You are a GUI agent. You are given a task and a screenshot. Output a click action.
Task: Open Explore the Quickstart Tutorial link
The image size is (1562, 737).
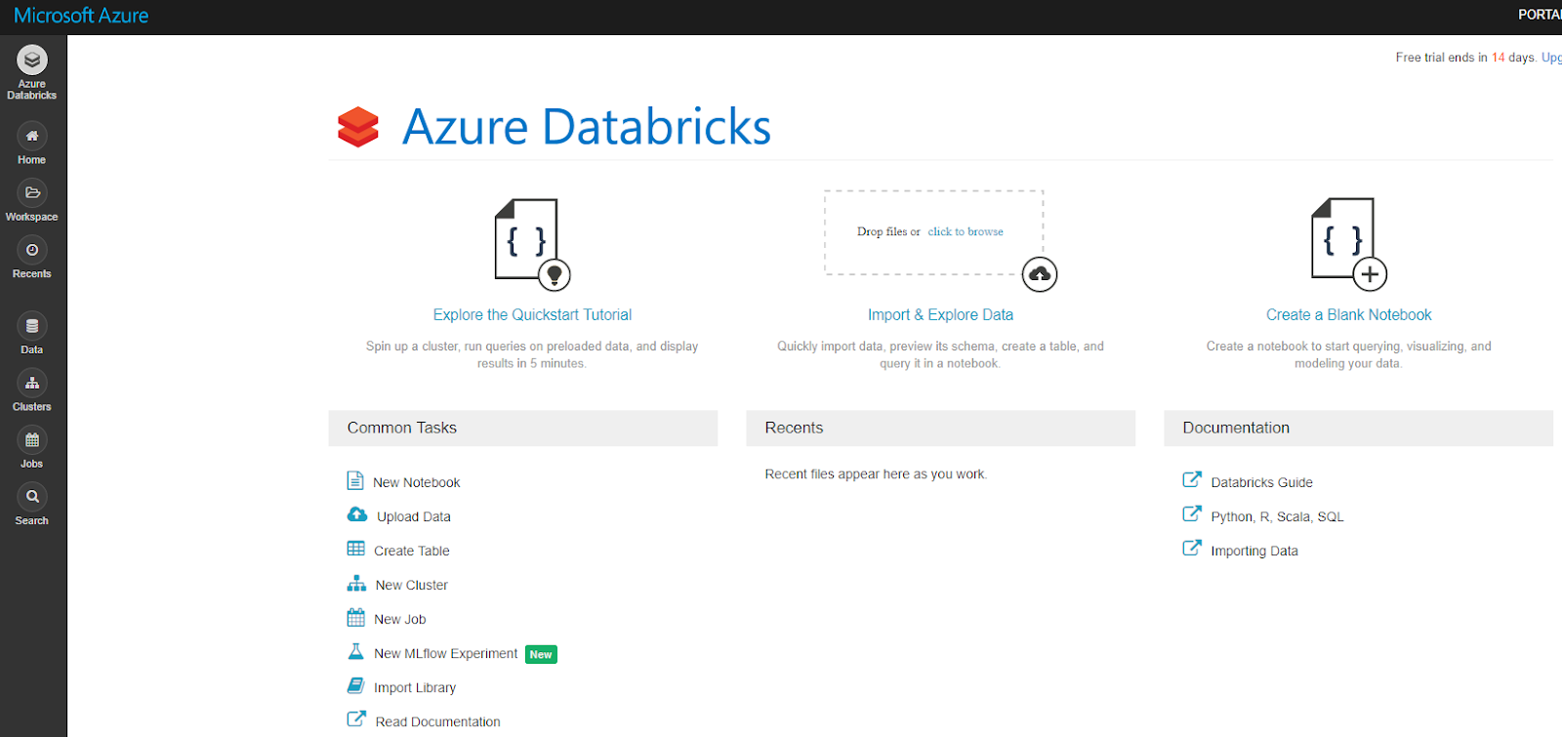(x=532, y=314)
